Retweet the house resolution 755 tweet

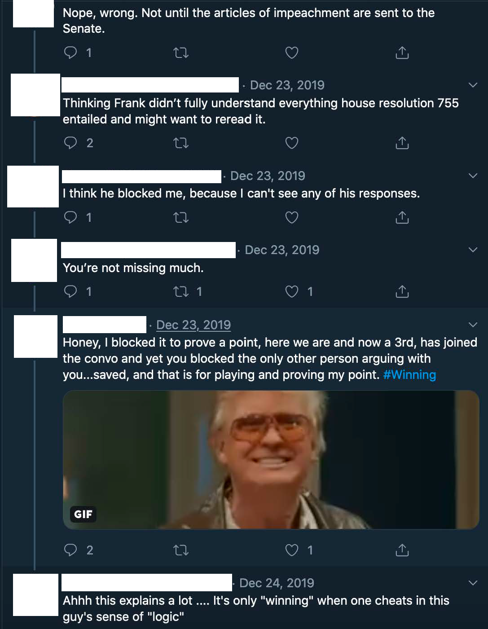pyautogui.click(x=181, y=143)
